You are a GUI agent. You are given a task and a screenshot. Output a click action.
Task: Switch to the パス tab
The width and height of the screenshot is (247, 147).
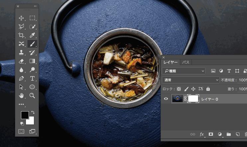pyautogui.click(x=186, y=62)
